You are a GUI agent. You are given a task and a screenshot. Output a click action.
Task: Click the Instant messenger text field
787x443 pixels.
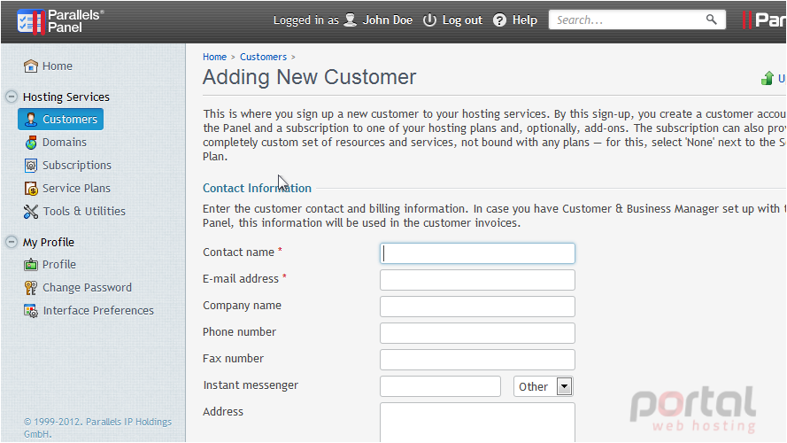coord(440,387)
